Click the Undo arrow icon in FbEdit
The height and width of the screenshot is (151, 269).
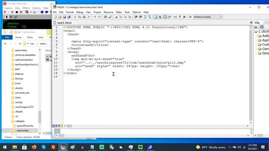(x=95, y=17)
